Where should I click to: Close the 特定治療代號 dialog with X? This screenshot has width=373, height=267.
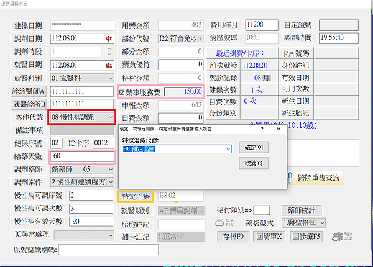click(x=278, y=130)
